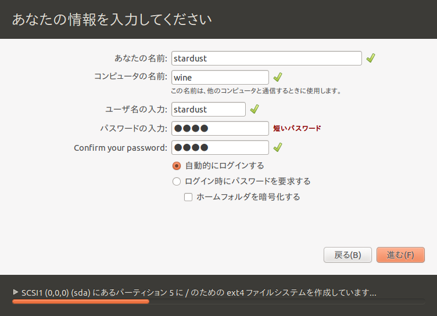Click the コンピュータの名前: label
437x316 pixels.
131,76
